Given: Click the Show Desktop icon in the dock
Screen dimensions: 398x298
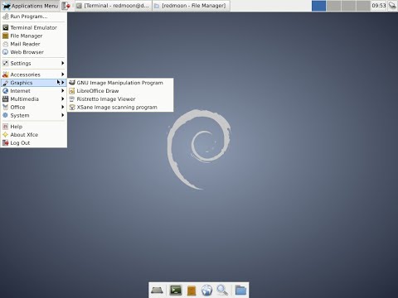Looking at the screenshot, I should point(158,291).
